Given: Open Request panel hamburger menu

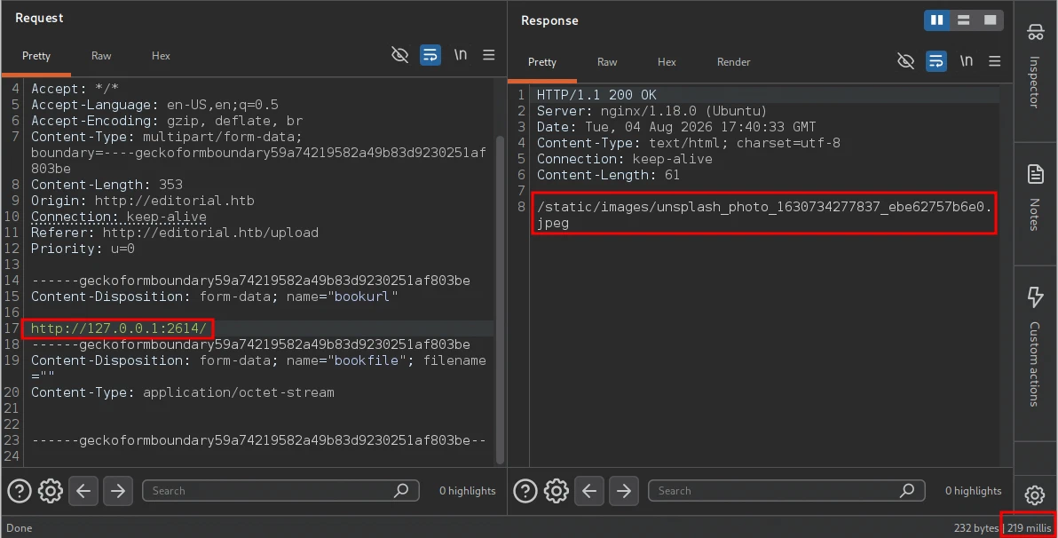Looking at the screenshot, I should point(489,55).
